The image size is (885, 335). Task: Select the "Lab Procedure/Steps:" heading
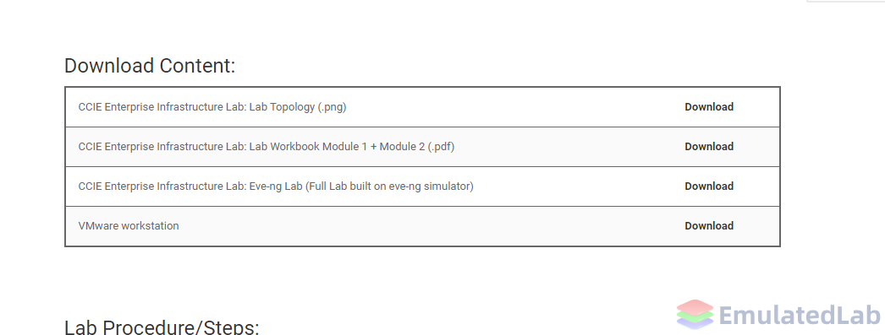tap(162, 327)
